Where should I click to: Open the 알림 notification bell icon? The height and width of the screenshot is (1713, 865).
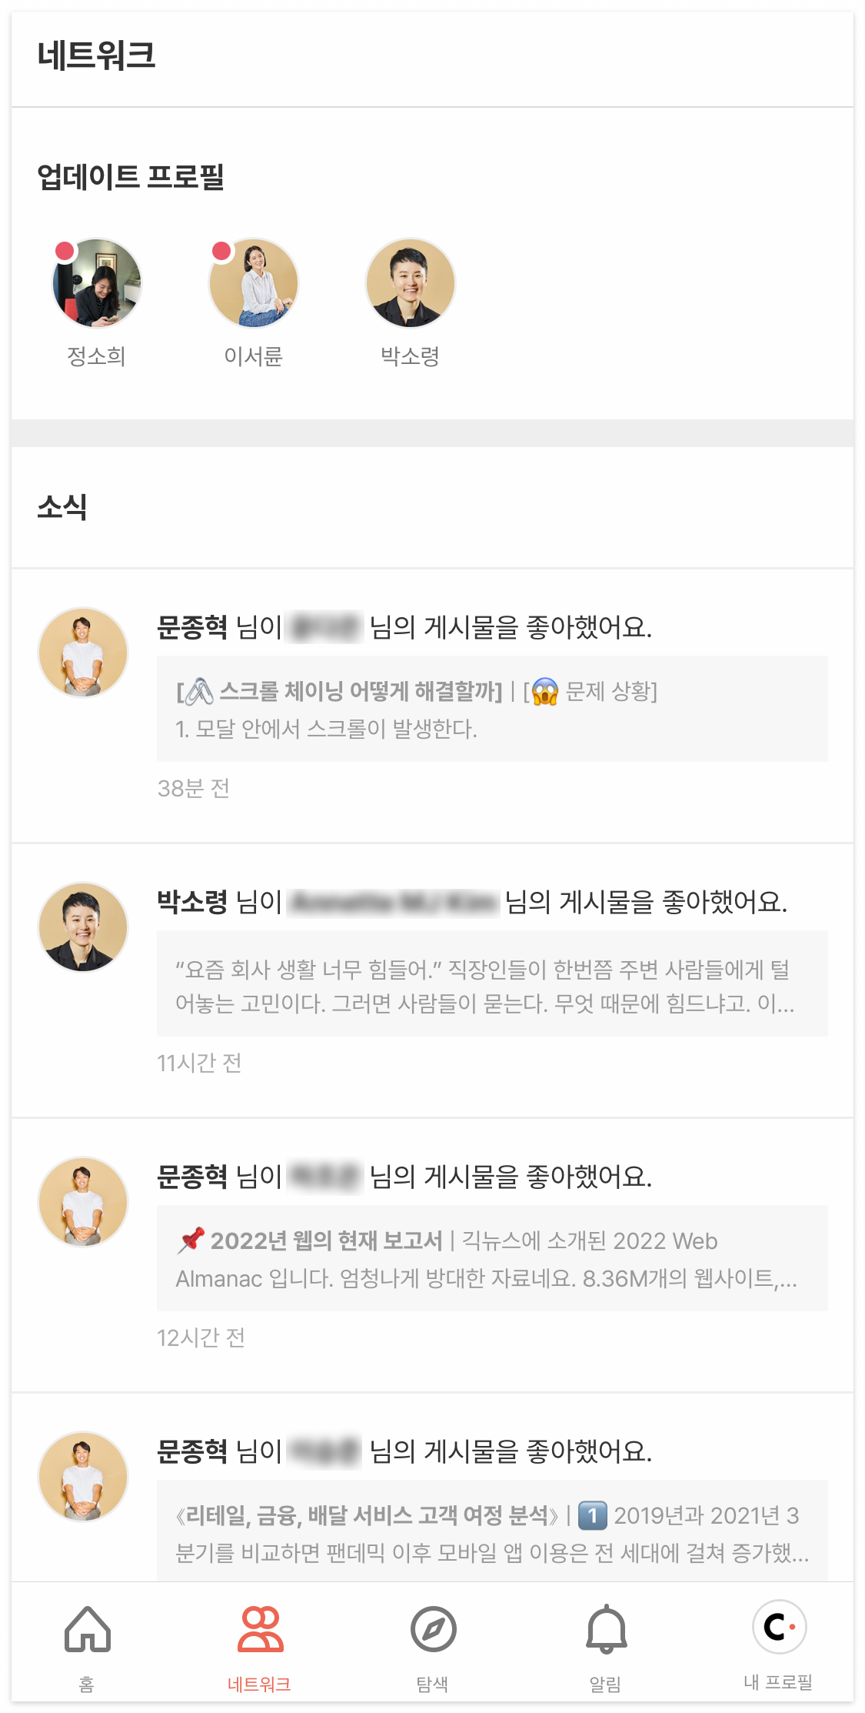[606, 1627]
